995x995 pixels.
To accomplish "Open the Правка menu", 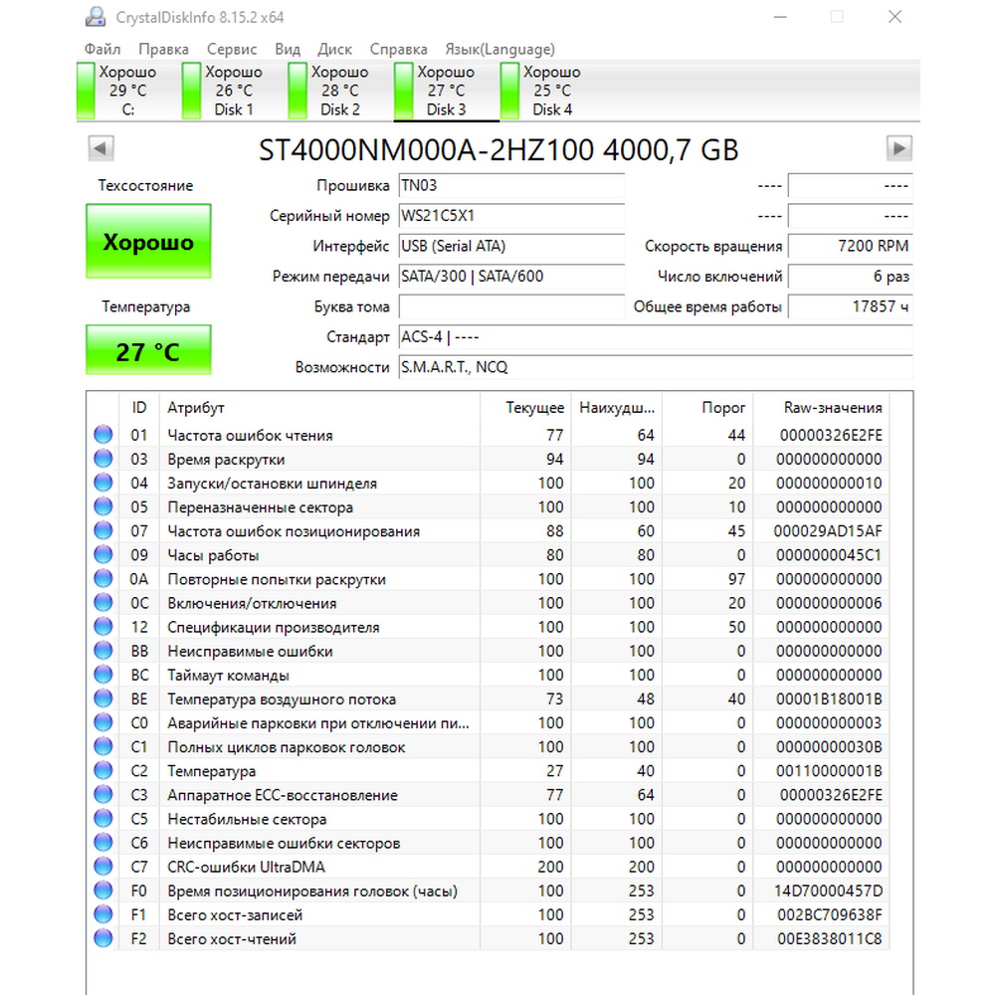I will [x=164, y=49].
